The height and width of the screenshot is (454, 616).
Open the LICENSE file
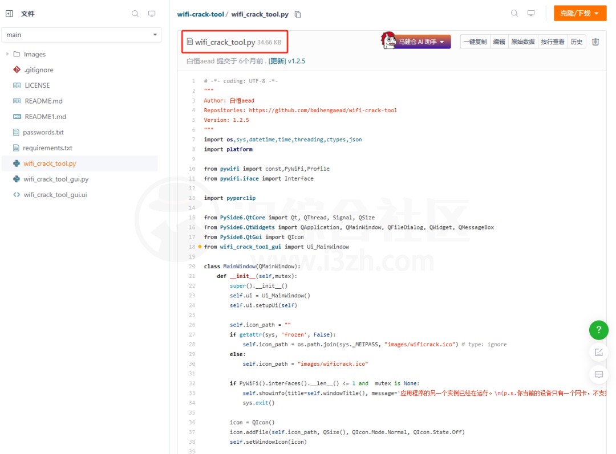tap(37, 85)
